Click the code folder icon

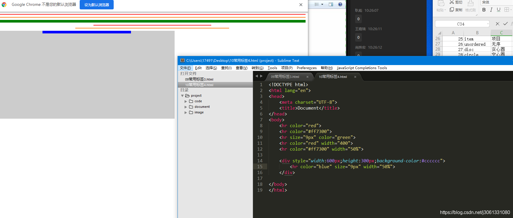[x=191, y=101]
